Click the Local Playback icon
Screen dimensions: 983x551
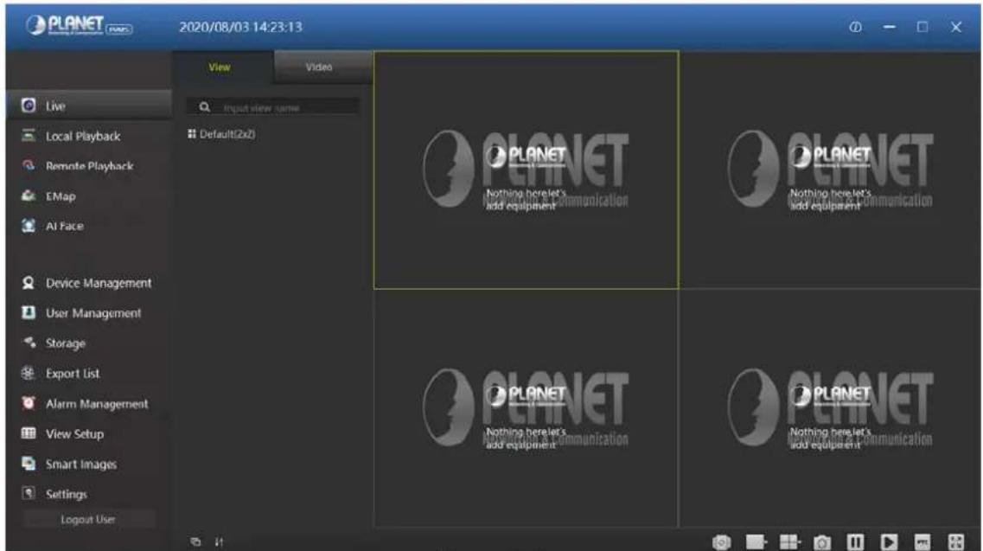[x=29, y=136]
